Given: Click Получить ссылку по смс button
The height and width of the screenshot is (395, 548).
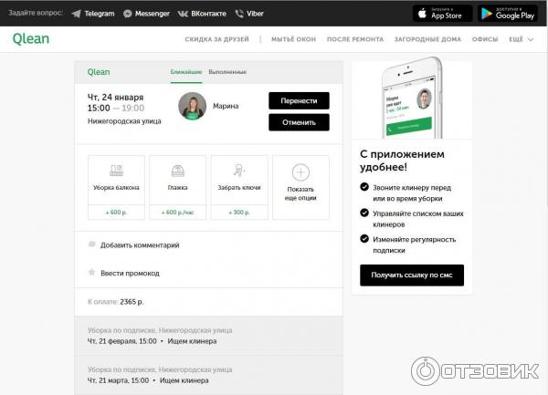Looking at the screenshot, I should click(x=412, y=275).
